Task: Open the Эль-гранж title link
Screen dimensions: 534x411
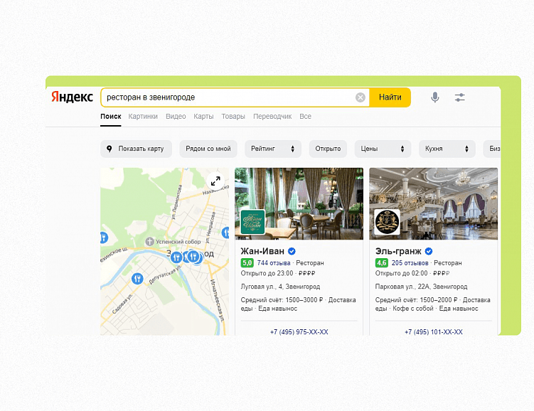Action: tap(398, 251)
